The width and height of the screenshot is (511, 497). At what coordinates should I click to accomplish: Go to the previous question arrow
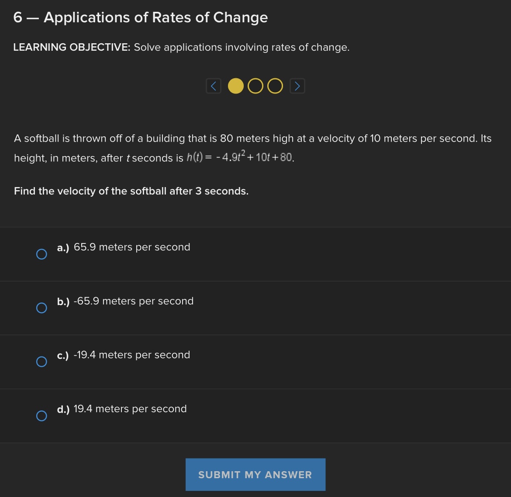coord(213,86)
